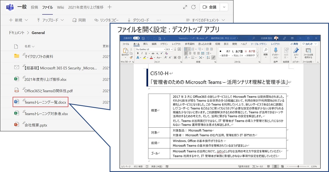Click the Decrease Font Size icon
The height and width of the screenshot is (172, 329).
click(x=170, y=58)
